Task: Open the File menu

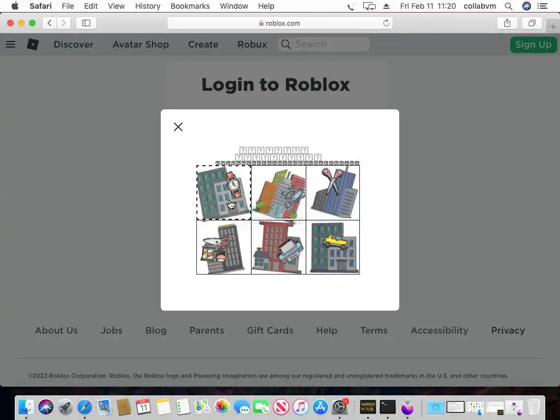Action: pos(68,6)
